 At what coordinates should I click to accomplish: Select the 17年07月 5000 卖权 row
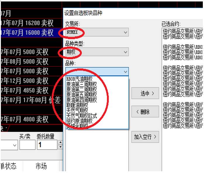pos(31,71)
